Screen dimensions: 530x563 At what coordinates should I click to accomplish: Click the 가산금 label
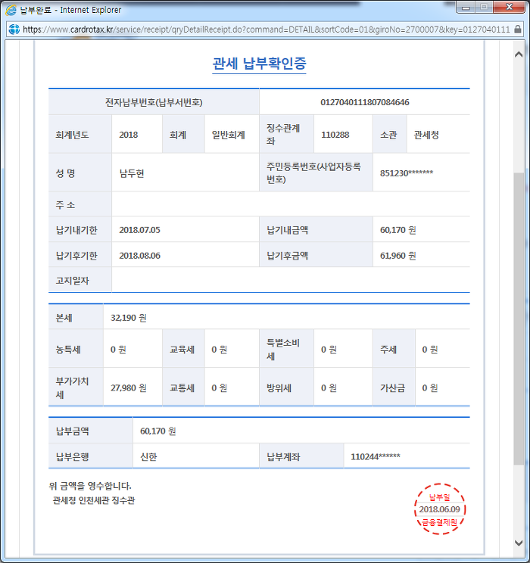coord(393,388)
